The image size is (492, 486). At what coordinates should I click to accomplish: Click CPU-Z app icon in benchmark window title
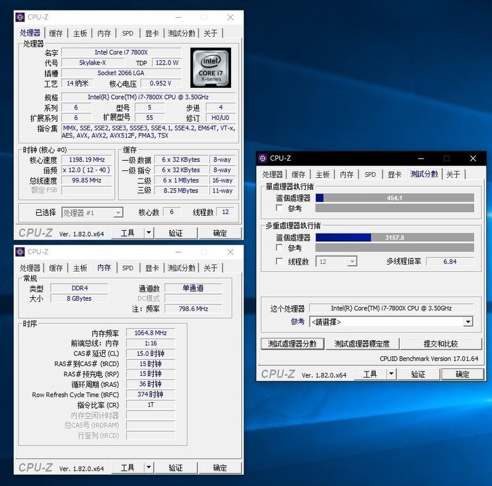[263, 158]
